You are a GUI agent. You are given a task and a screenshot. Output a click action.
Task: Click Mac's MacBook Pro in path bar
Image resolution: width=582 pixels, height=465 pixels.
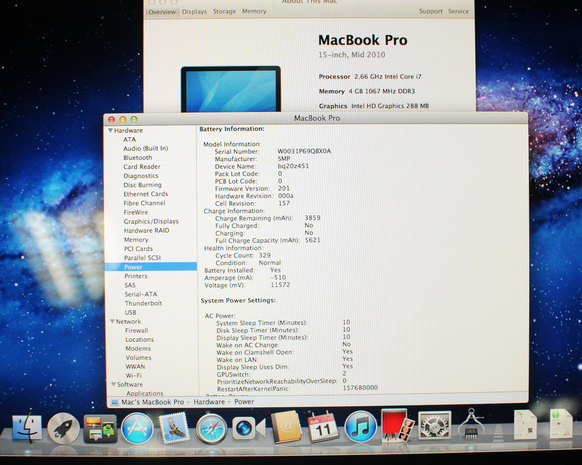pos(153,402)
